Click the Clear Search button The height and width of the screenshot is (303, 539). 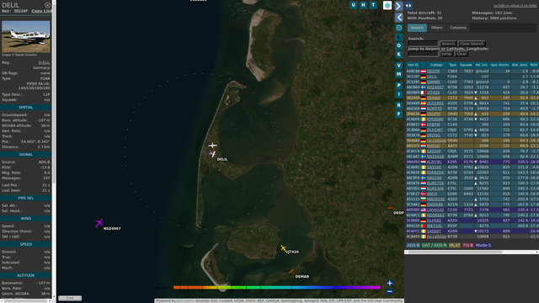tap(472, 44)
